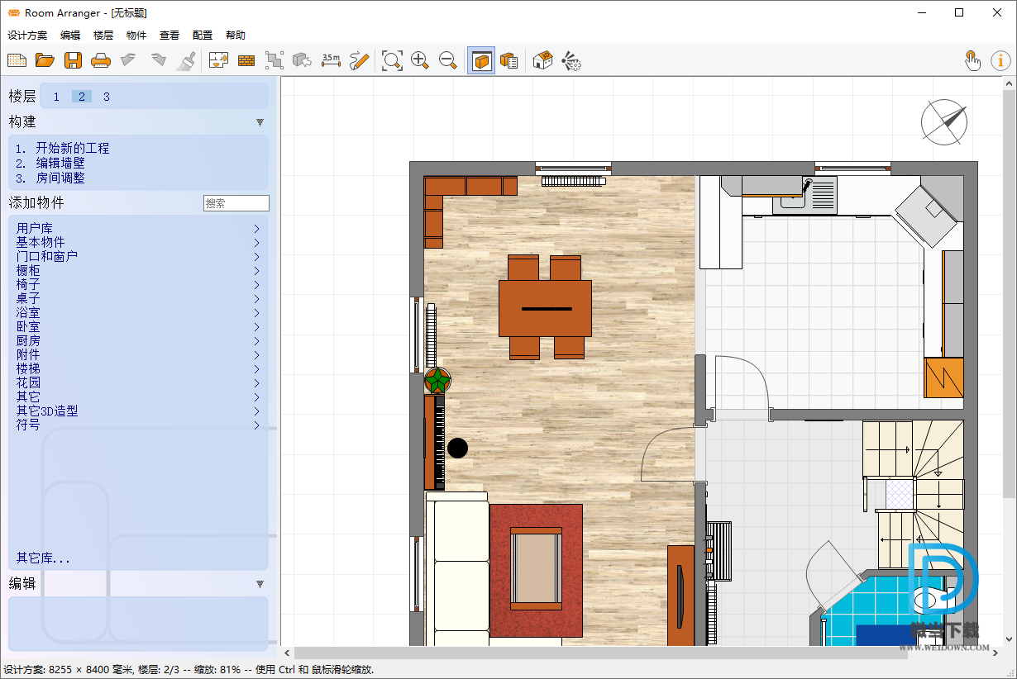Open the 物件 menu
This screenshot has width=1017, height=679.
pos(136,36)
